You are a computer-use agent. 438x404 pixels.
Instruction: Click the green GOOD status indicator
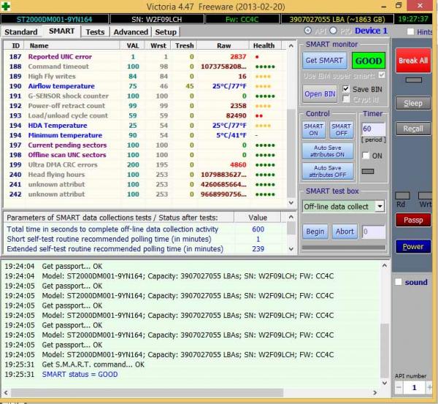(x=368, y=61)
